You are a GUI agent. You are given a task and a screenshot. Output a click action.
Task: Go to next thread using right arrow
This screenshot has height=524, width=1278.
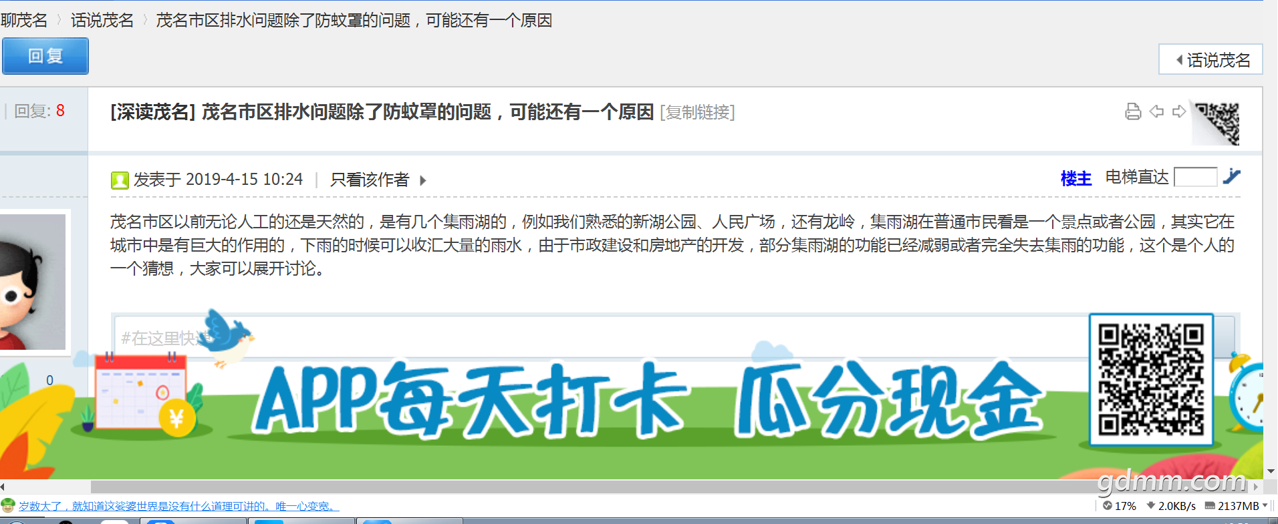[x=1179, y=111]
